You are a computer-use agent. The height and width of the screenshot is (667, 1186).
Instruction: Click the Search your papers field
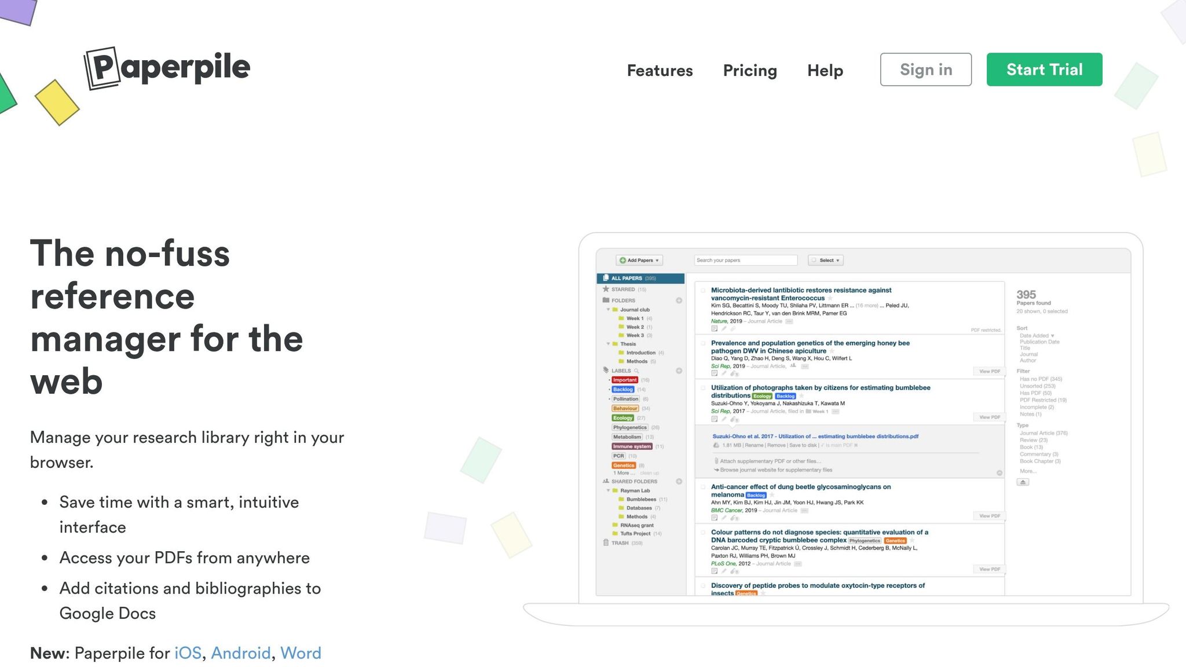745,261
